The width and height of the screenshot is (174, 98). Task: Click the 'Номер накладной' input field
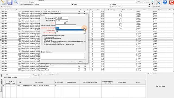coord(62,18)
